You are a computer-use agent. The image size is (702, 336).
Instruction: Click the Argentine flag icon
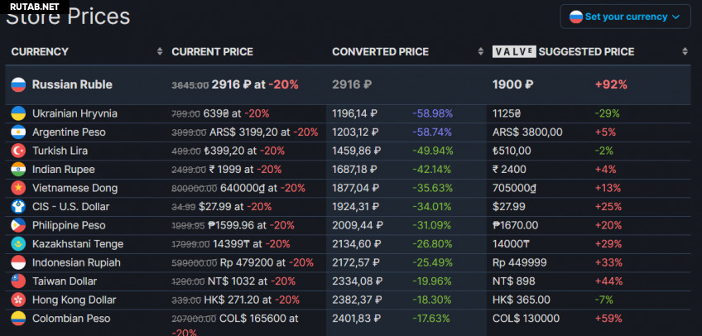tap(17, 132)
